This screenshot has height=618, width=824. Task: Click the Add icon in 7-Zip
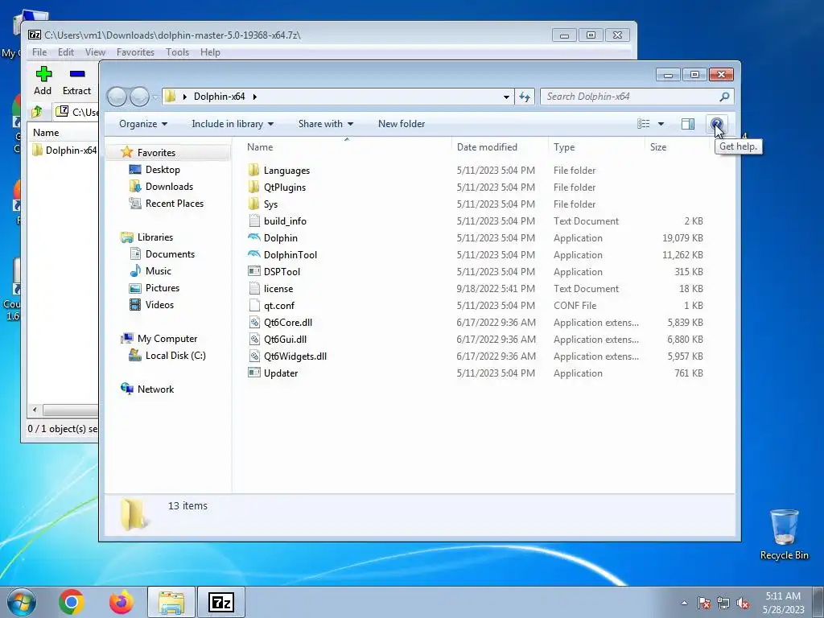point(43,74)
